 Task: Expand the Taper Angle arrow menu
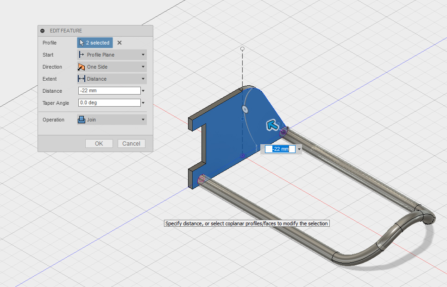tap(144, 103)
